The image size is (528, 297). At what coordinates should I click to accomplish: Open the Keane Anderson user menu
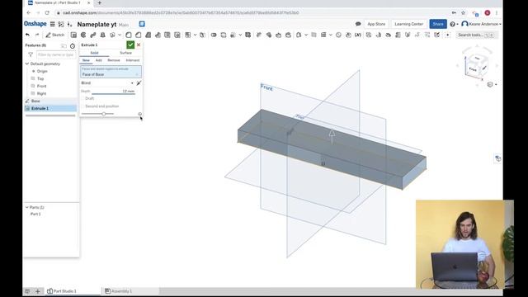point(482,24)
